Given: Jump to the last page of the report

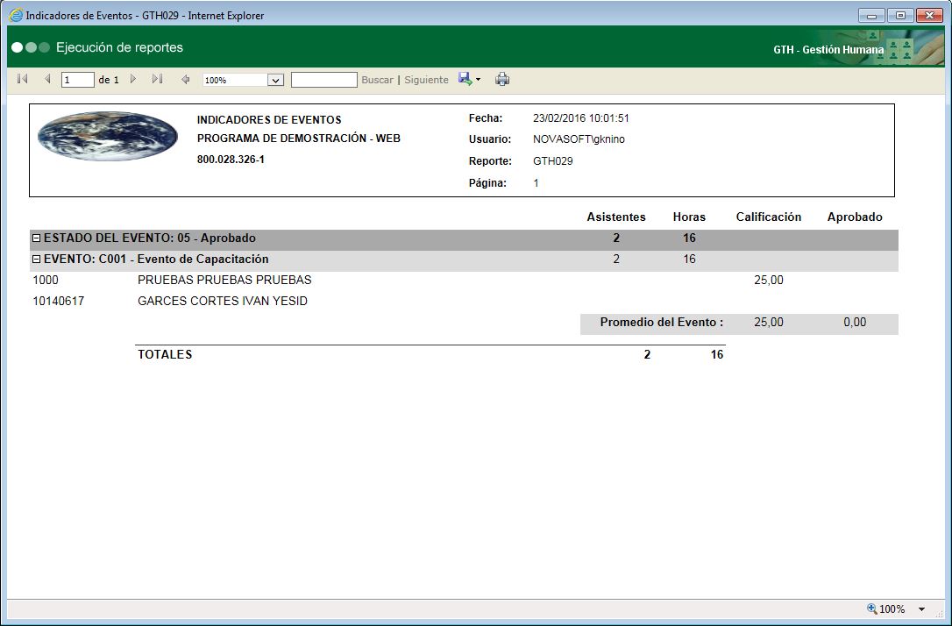Looking at the screenshot, I should point(158,79).
